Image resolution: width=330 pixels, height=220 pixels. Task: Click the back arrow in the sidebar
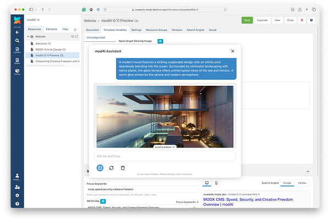17,32
